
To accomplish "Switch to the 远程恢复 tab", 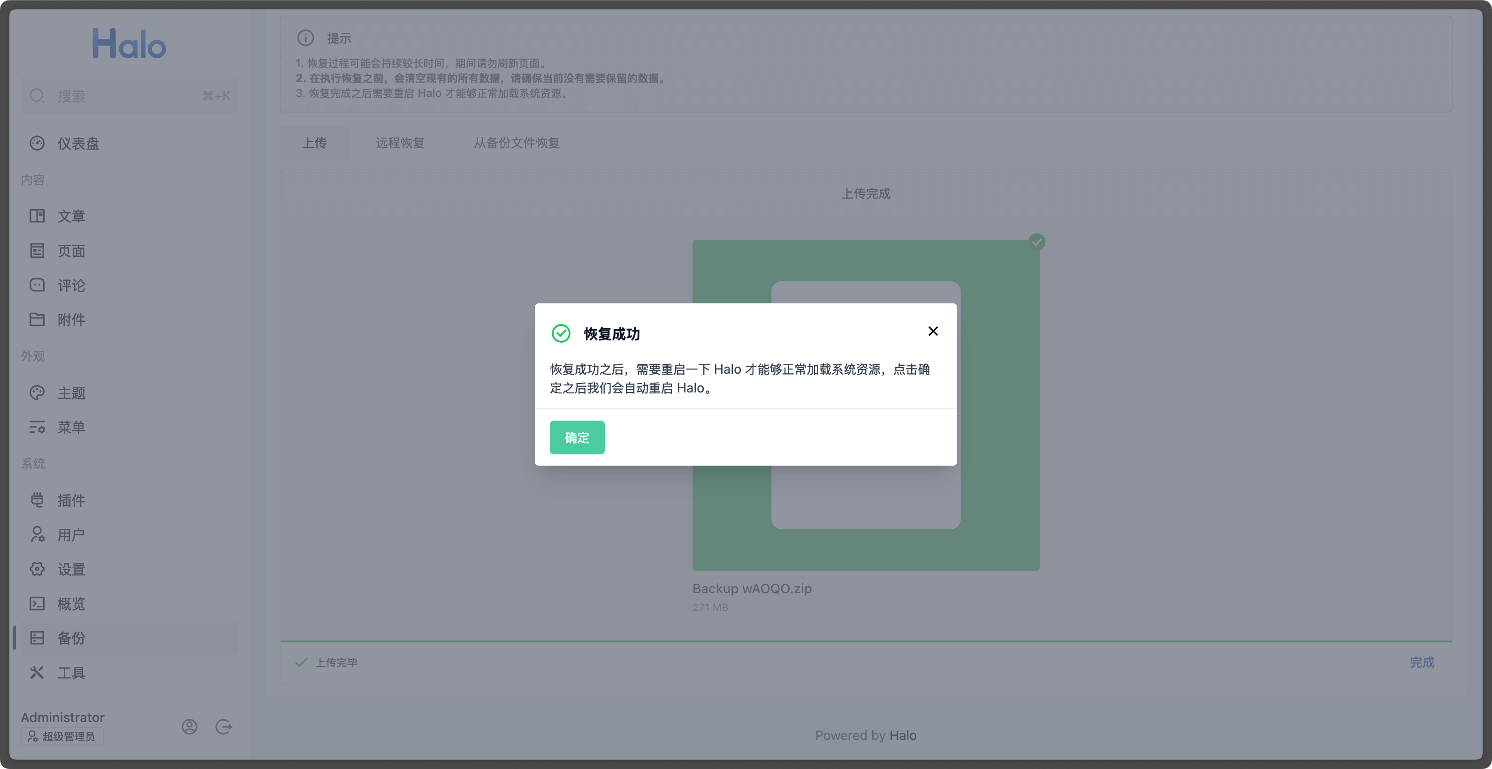I will tap(400, 143).
